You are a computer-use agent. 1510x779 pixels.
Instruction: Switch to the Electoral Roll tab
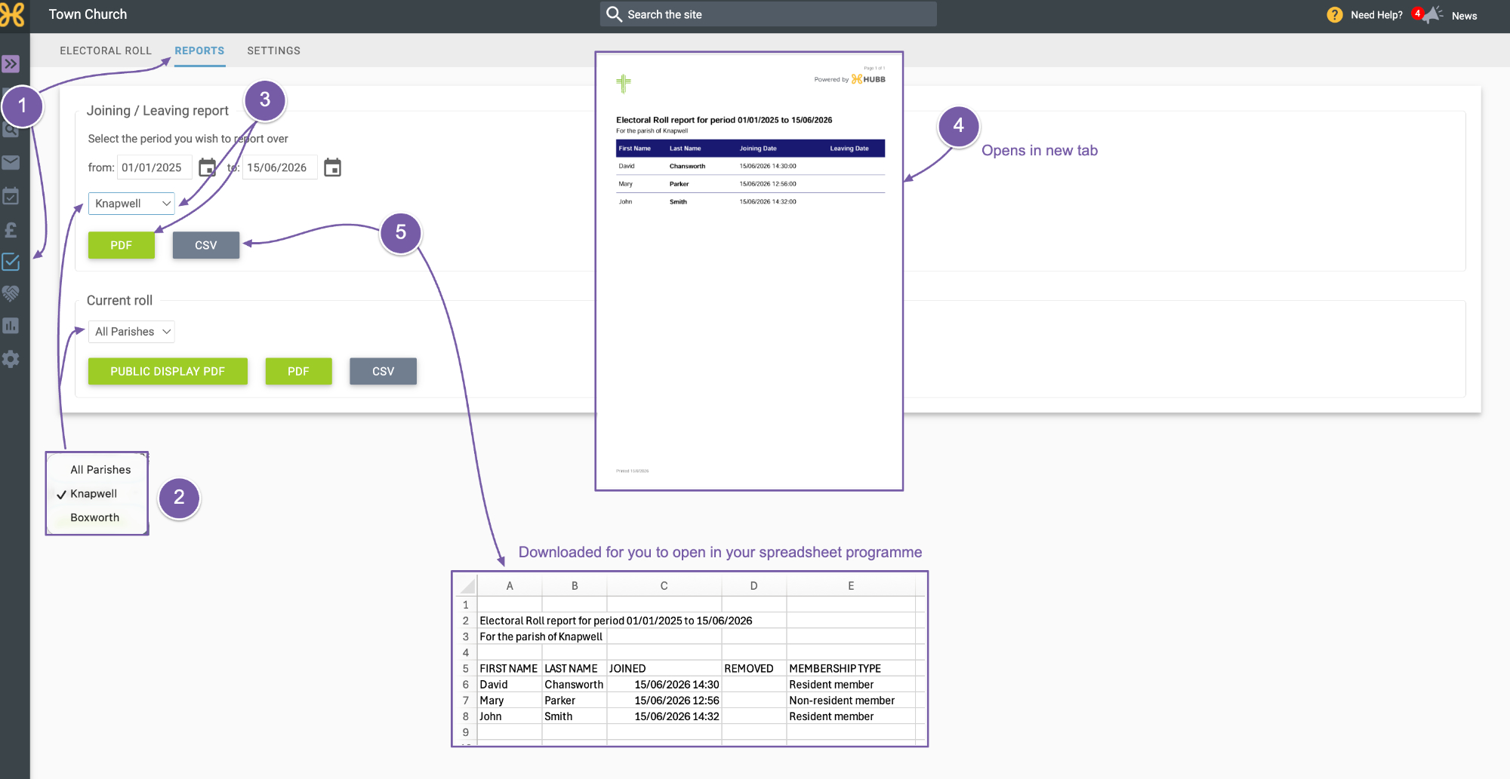click(106, 51)
